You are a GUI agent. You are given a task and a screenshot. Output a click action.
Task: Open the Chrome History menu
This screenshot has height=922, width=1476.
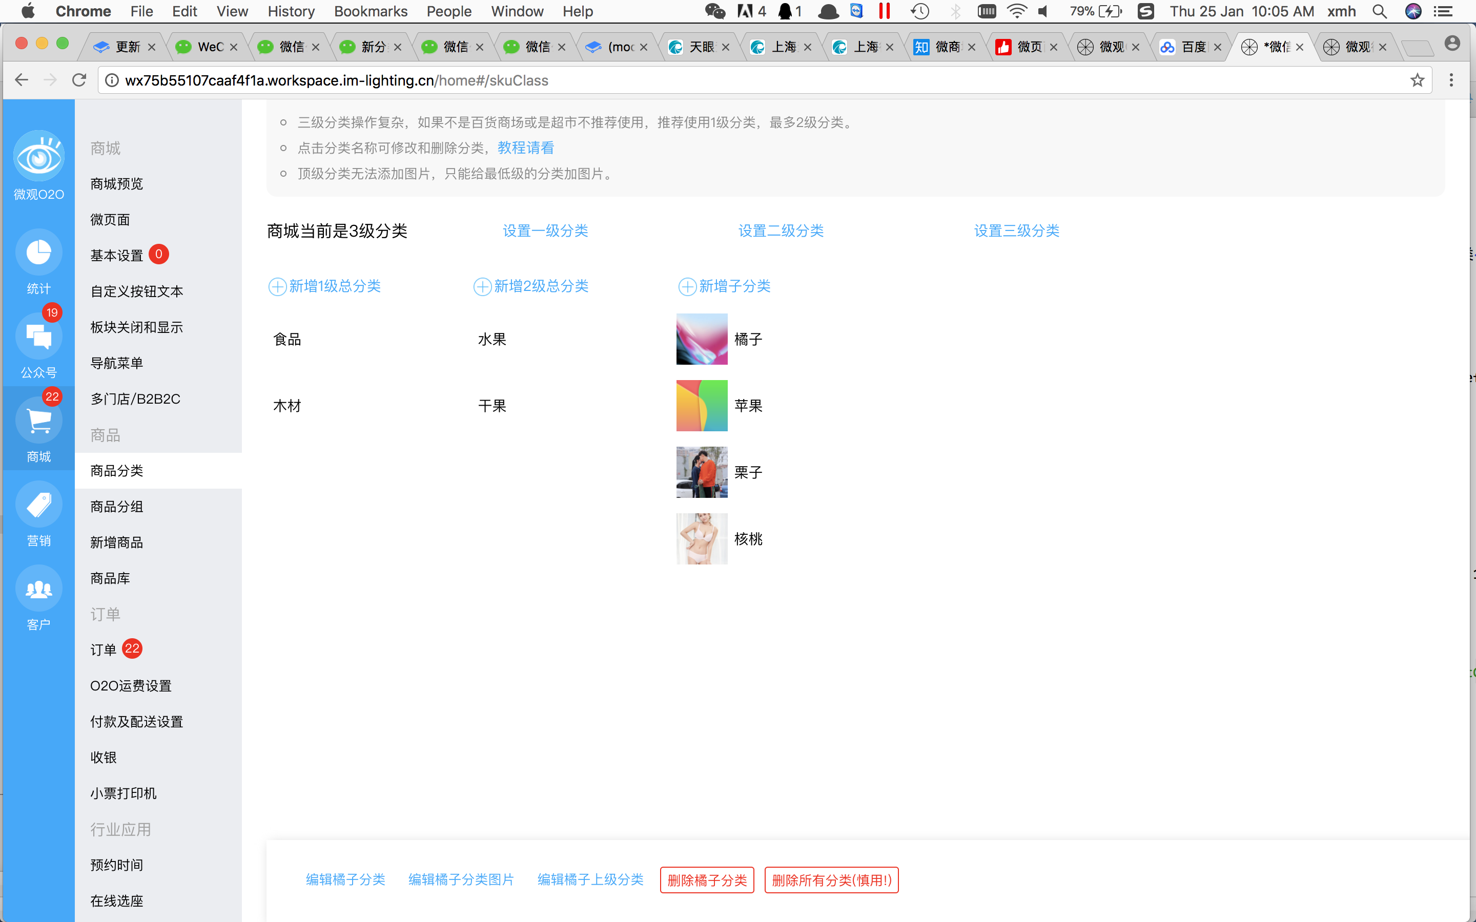click(291, 11)
